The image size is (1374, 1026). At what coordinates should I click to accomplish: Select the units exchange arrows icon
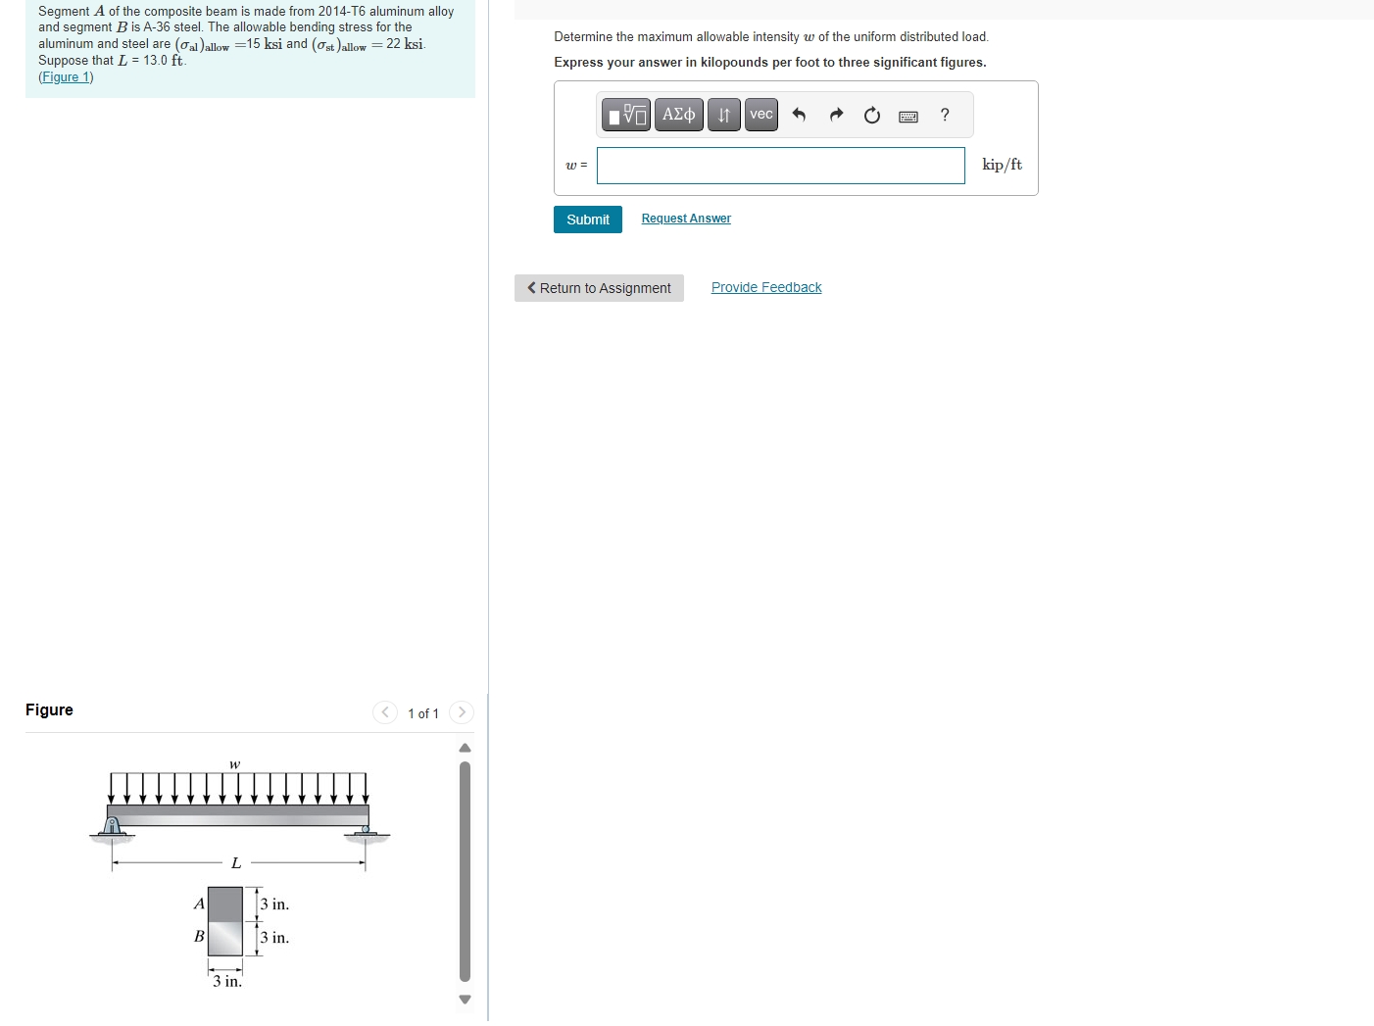coord(723,115)
